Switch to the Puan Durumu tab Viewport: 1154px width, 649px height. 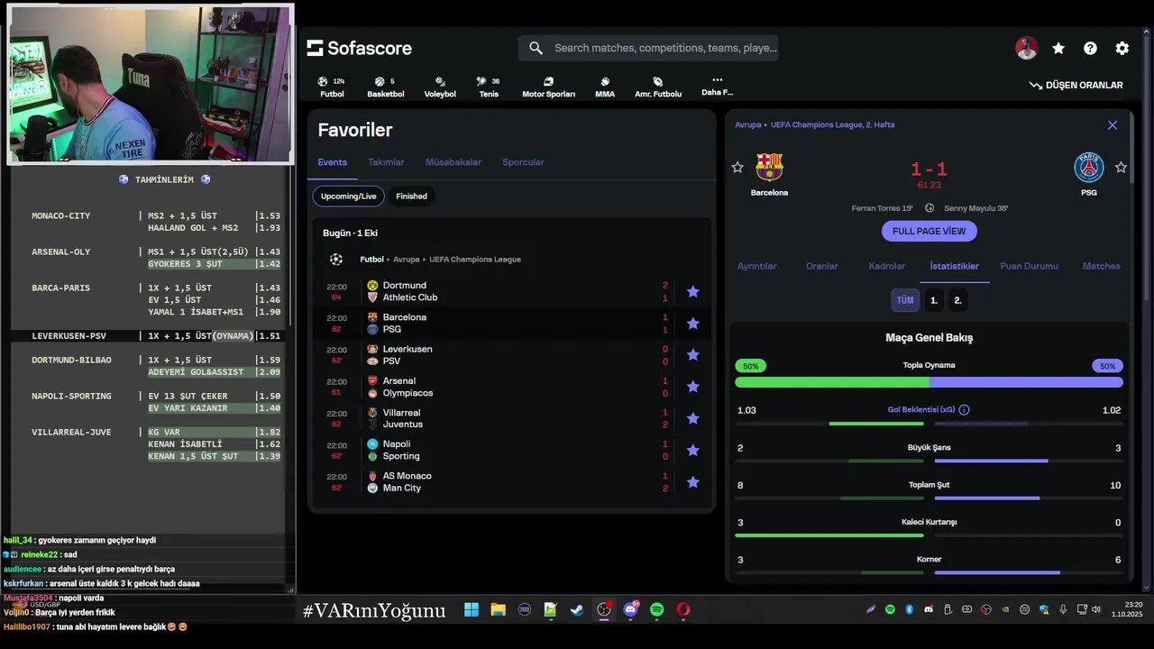point(1030,266)
